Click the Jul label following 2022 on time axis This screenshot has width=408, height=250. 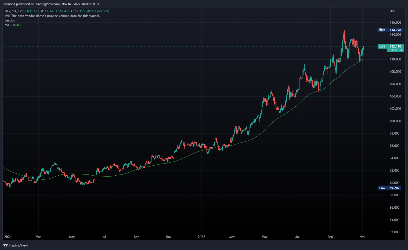(x=298, y=237)
